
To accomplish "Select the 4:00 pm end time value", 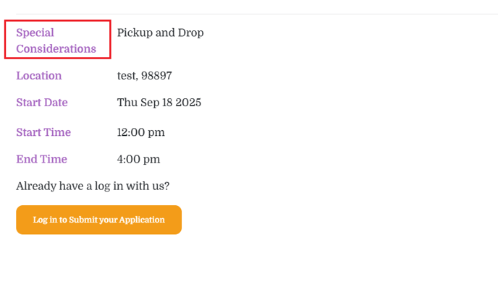I will pyautogui.click(x=138, y=160).
